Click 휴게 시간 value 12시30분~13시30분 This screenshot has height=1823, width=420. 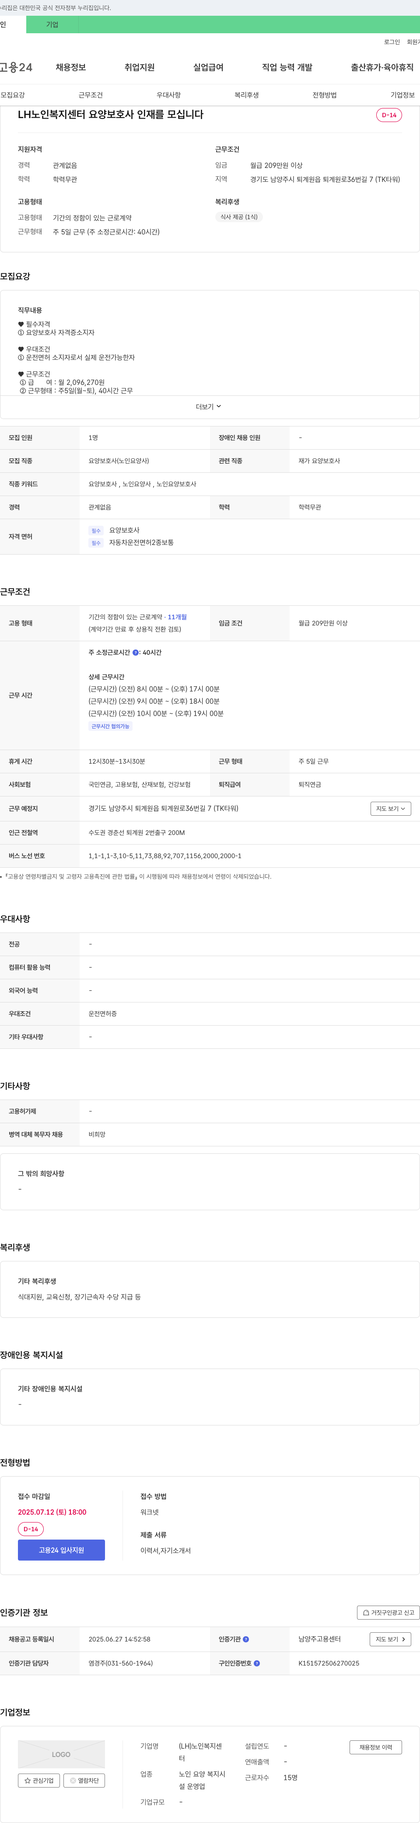[117, 761]
